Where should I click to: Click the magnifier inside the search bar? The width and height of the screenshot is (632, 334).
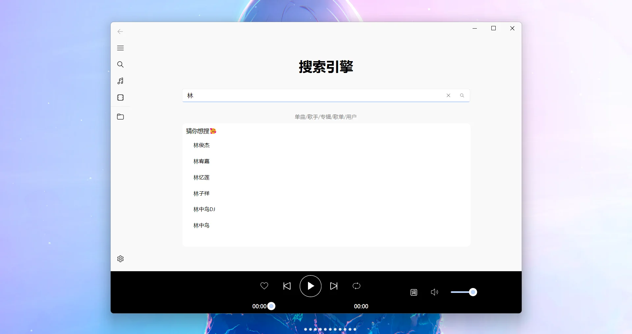(462, 95)
